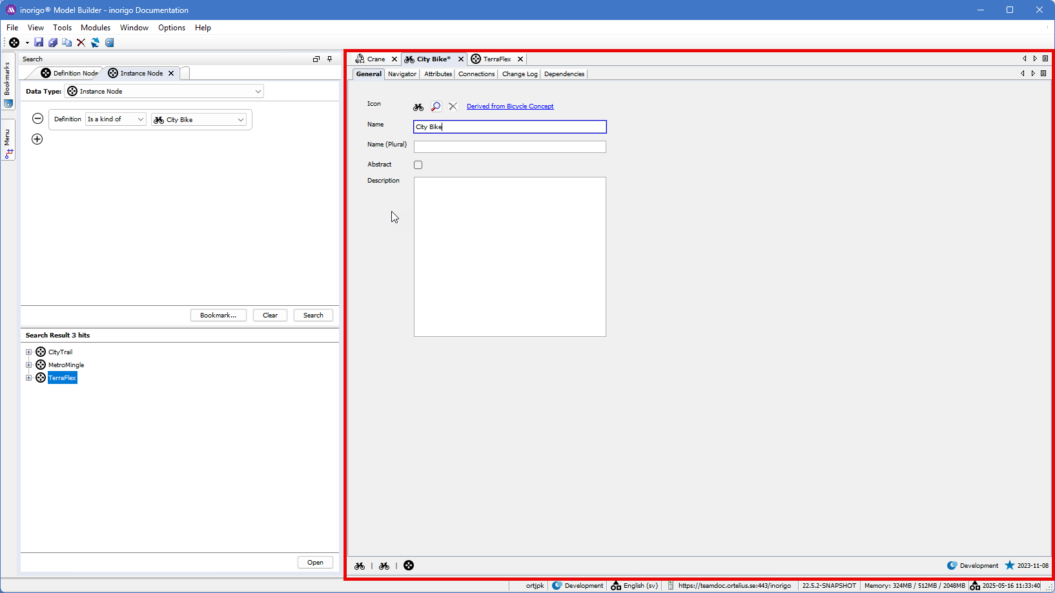Expand the CityTrail tree node
1055x593 pixels.
(29, 352)
